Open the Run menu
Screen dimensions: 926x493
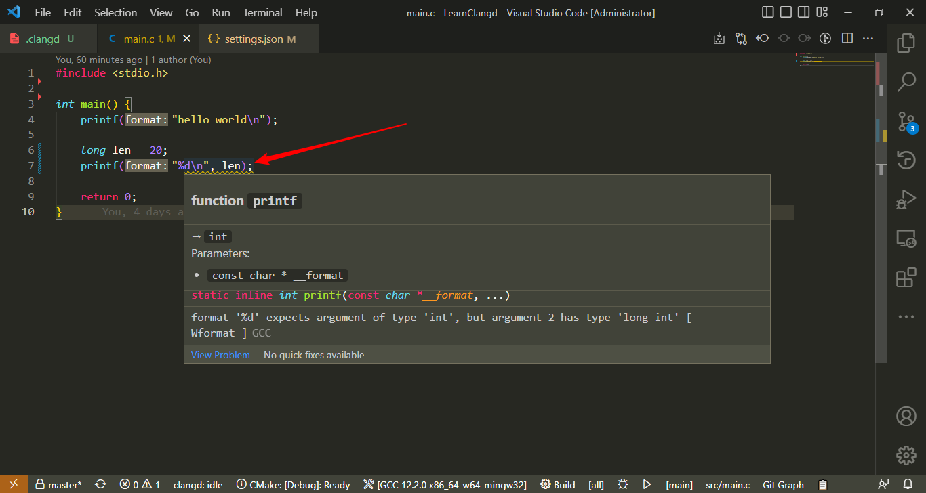[x=220, y=12]
